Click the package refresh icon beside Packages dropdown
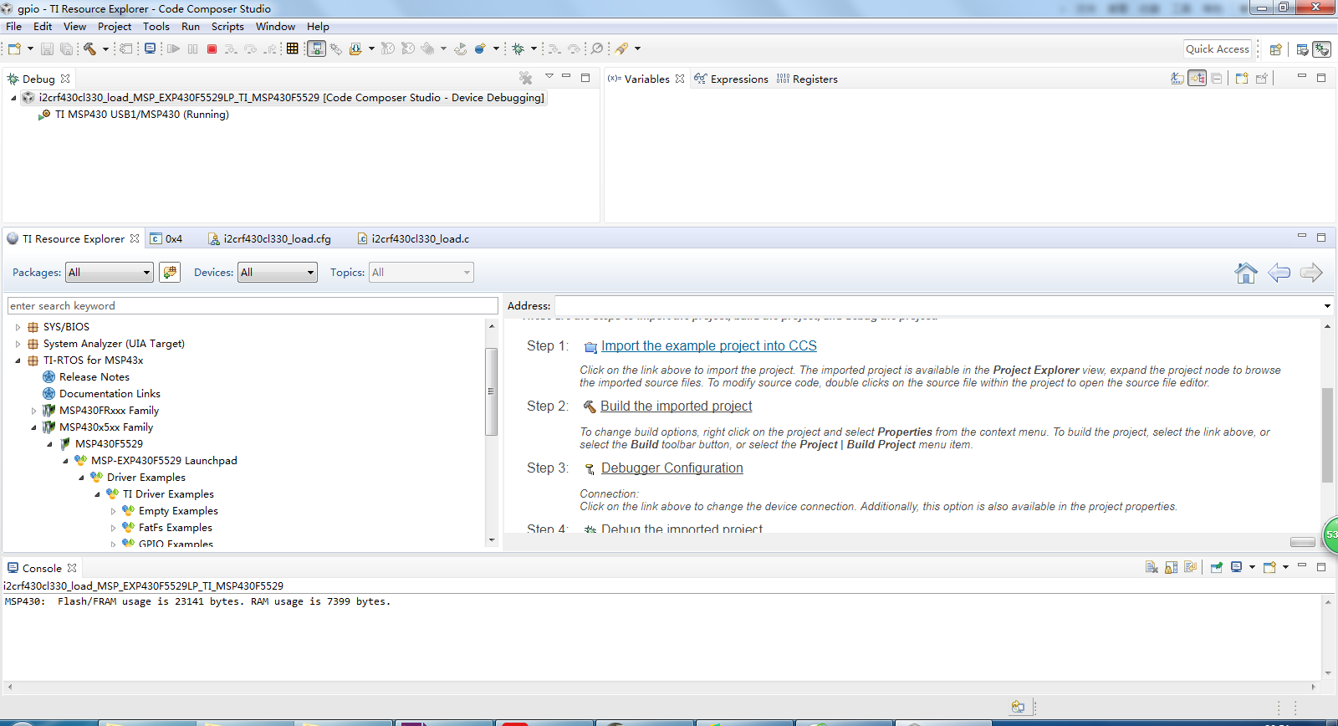Image resolution: width=1338 pixels, height=726 pixels. click(x=170, y=273)
